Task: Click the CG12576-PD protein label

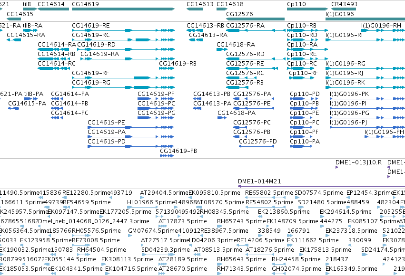Action: pyautogui.click(x=258, y=142)
